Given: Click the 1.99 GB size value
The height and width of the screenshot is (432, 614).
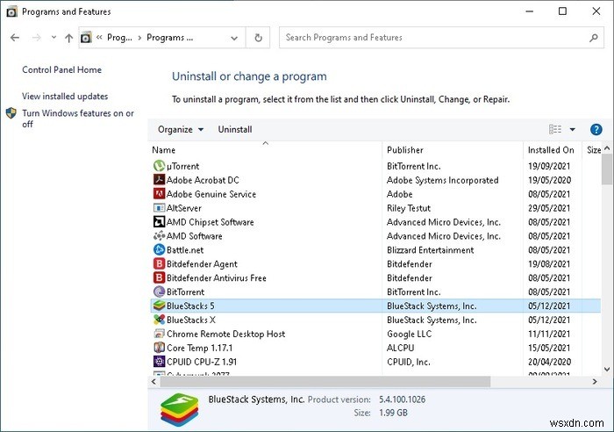Looking at the screenshot, I should 393,413.
